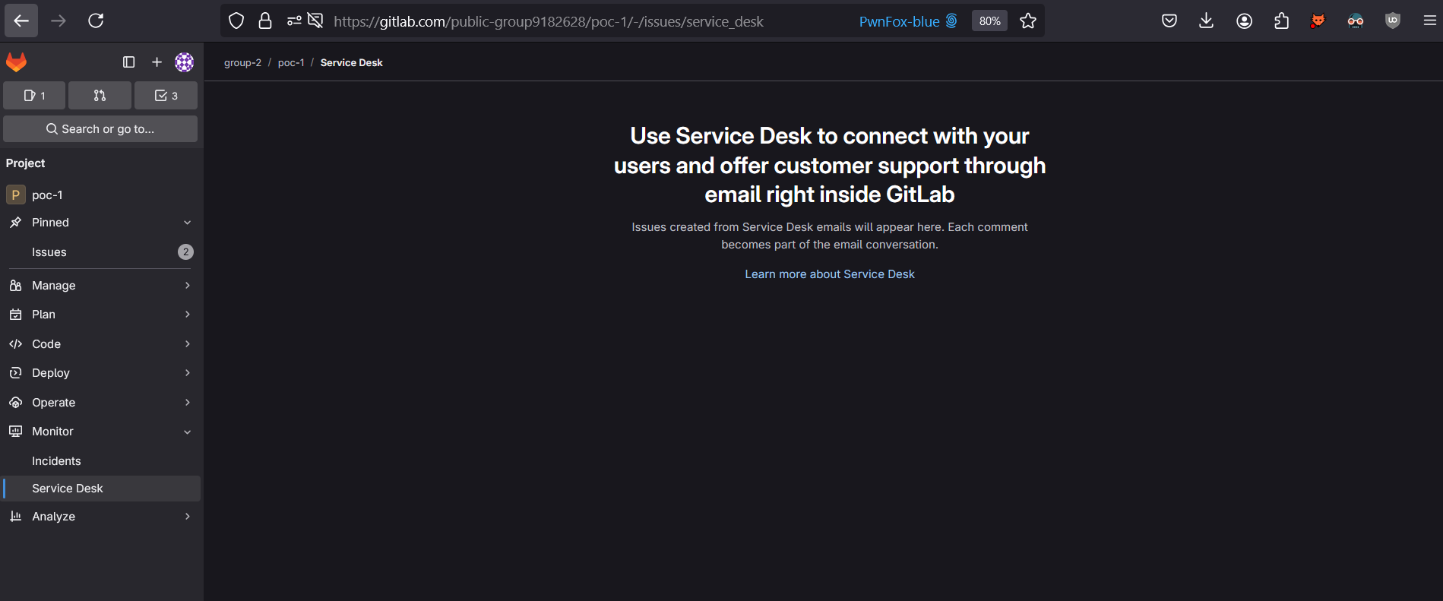The height and width of the screenshot is (601, 1443).
Task: Open Learn more about Service Desk link
Action: click(829, 274)
